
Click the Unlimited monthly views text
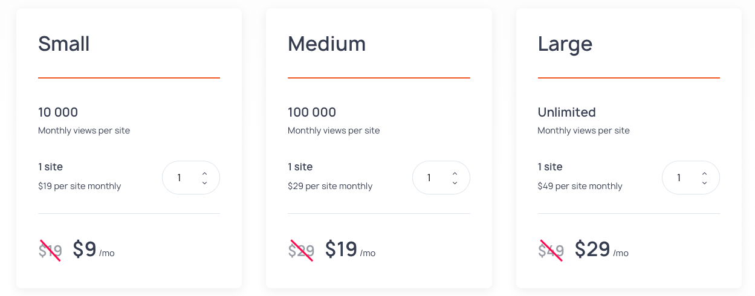(x=567, y=112)
